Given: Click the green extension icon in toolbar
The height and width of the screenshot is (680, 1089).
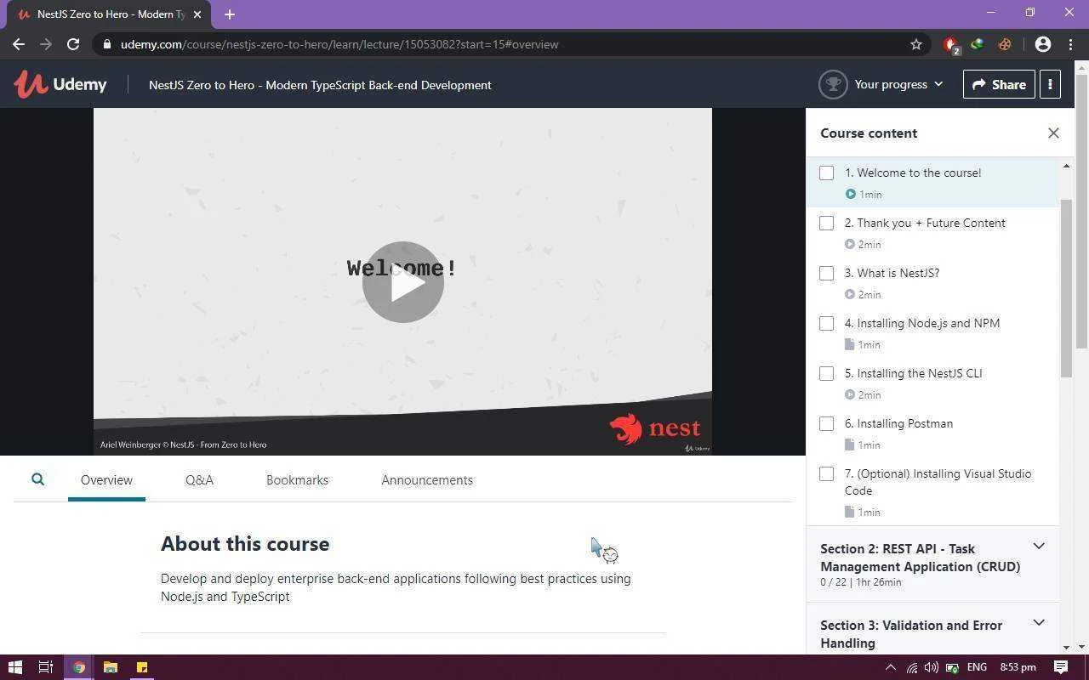Looking at the screenshot, I should (978, 44).
